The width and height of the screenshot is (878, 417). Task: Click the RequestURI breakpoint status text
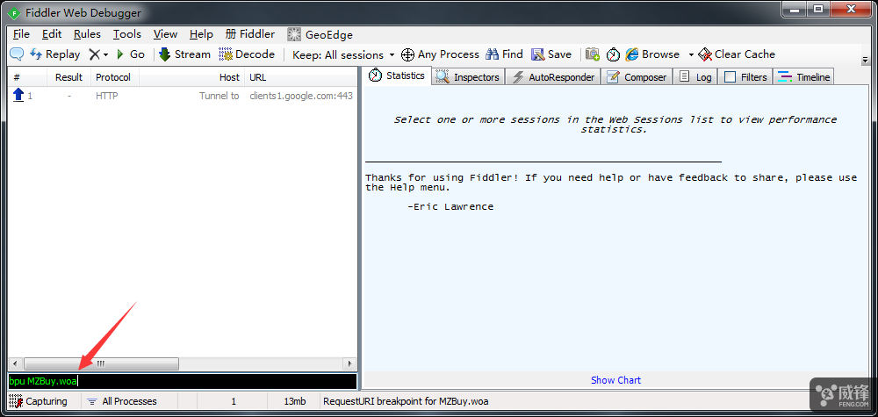coord(406,401)
